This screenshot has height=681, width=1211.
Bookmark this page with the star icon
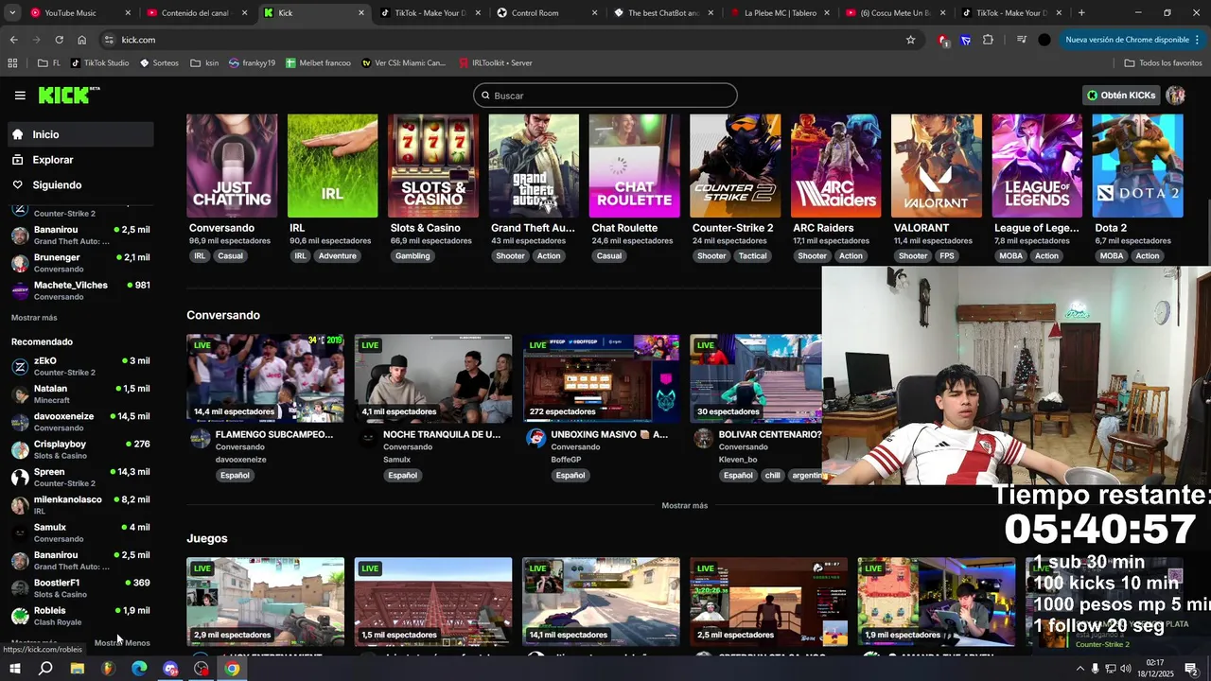[910, 40]
